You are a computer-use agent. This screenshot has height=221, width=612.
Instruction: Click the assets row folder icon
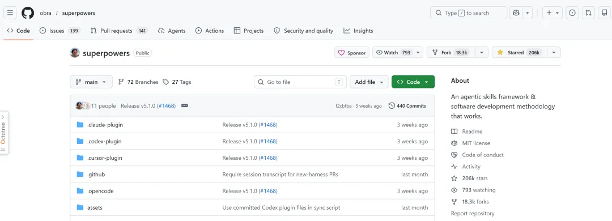tap(80, 207)
